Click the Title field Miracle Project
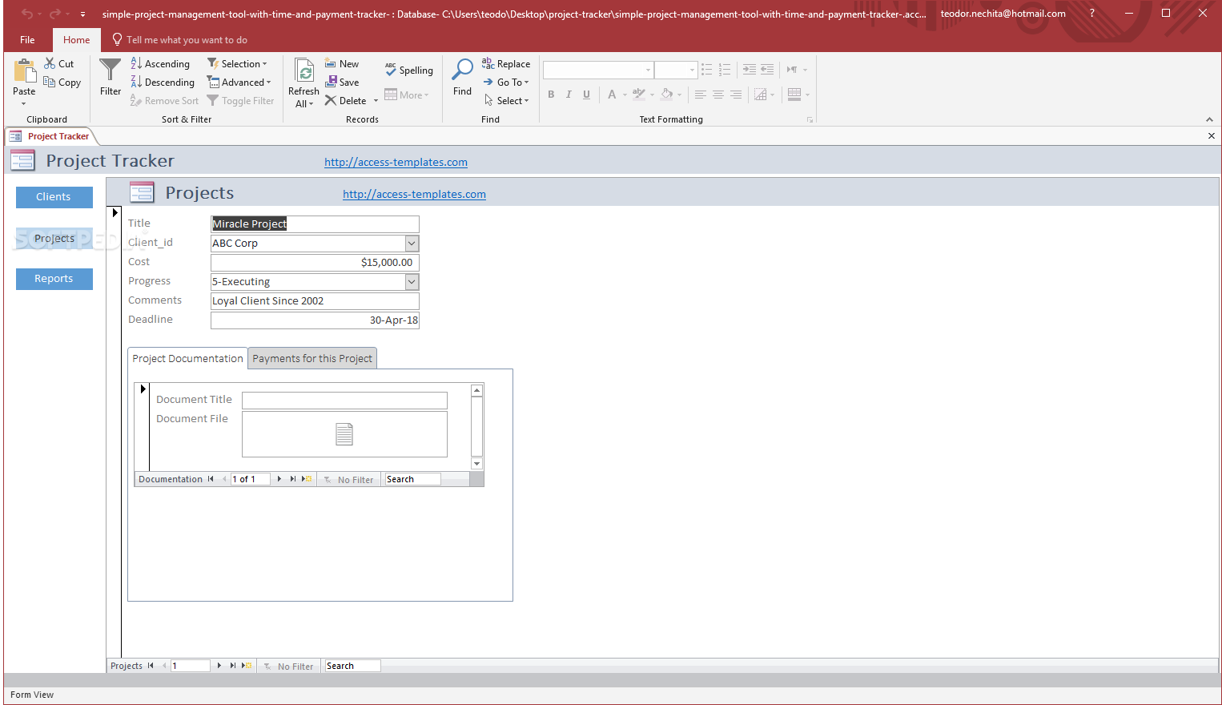Image resolution: width=1222 pixels, height=705 pixels. (315, 224)
